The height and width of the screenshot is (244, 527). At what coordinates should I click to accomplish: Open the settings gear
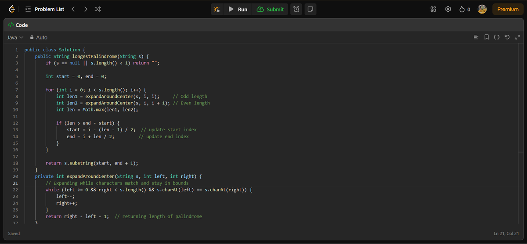pyautogui.click(x=448, y=9)
